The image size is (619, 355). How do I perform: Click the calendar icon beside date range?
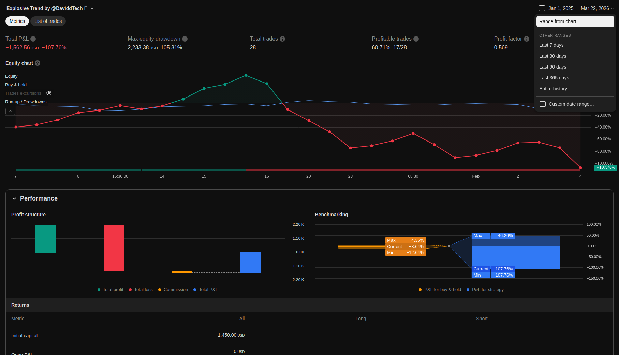(542, 8)
